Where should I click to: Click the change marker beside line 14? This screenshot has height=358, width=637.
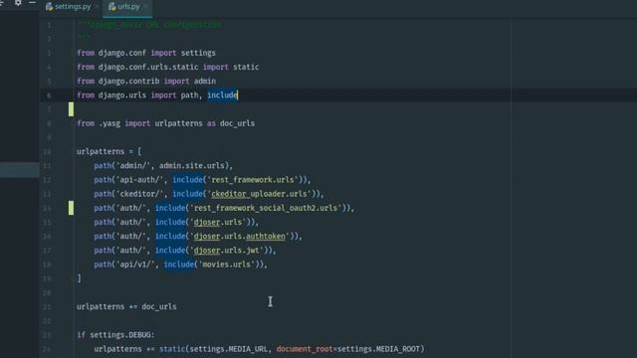pos(71,208)
